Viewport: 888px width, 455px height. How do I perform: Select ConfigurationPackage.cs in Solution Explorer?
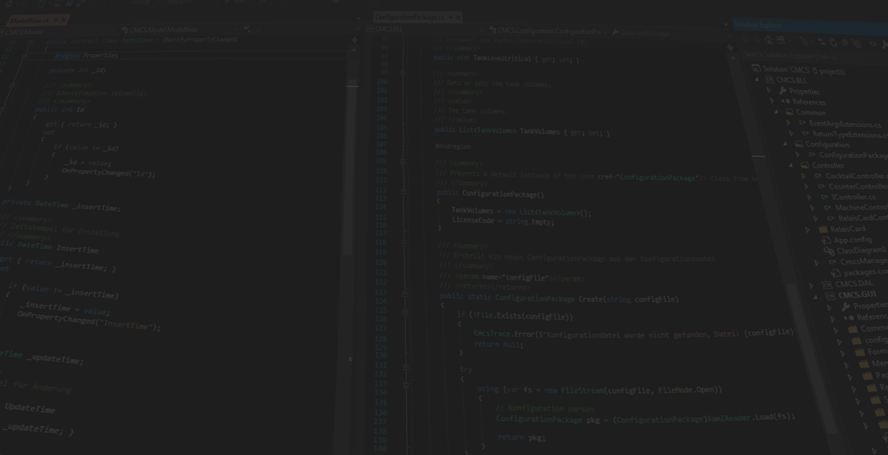point(853,155)
